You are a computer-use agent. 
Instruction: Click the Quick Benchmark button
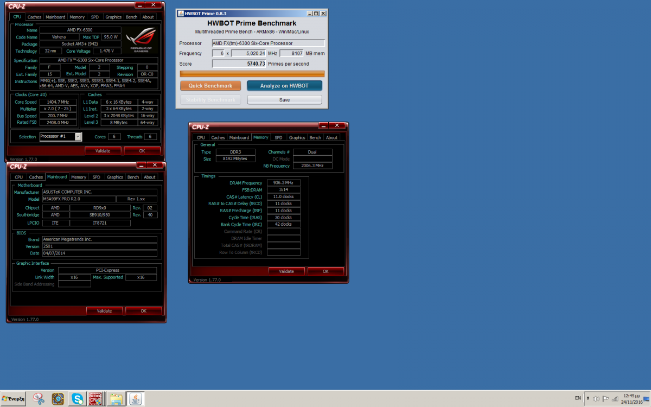210,86
